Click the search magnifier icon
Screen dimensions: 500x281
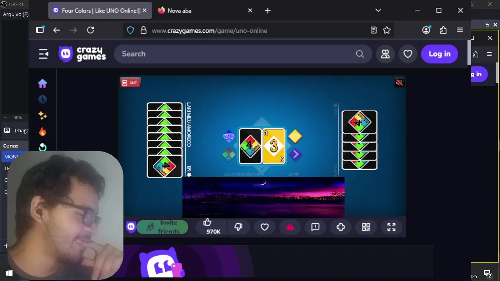(360, 54)
